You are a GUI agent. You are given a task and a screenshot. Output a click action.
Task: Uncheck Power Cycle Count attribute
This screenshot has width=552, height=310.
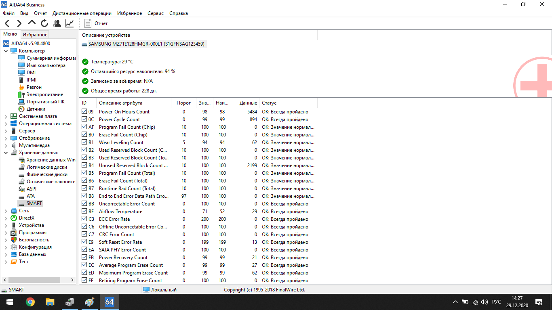[x=84, y=119]
